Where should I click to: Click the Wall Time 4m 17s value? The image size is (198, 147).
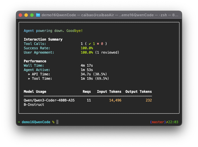87,66
